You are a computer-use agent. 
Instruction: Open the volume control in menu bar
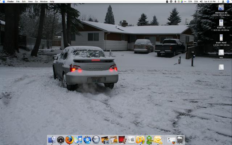tap(201, 1)
